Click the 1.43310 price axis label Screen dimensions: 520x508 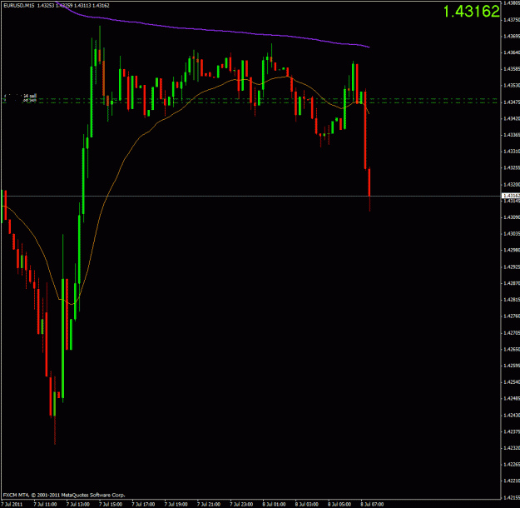[512, 152]
